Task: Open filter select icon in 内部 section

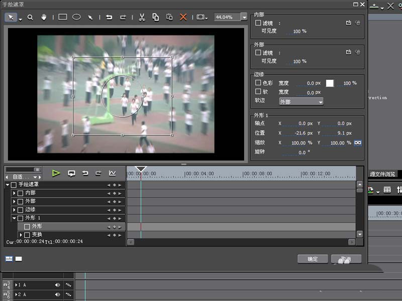Action: pos(348,23)
